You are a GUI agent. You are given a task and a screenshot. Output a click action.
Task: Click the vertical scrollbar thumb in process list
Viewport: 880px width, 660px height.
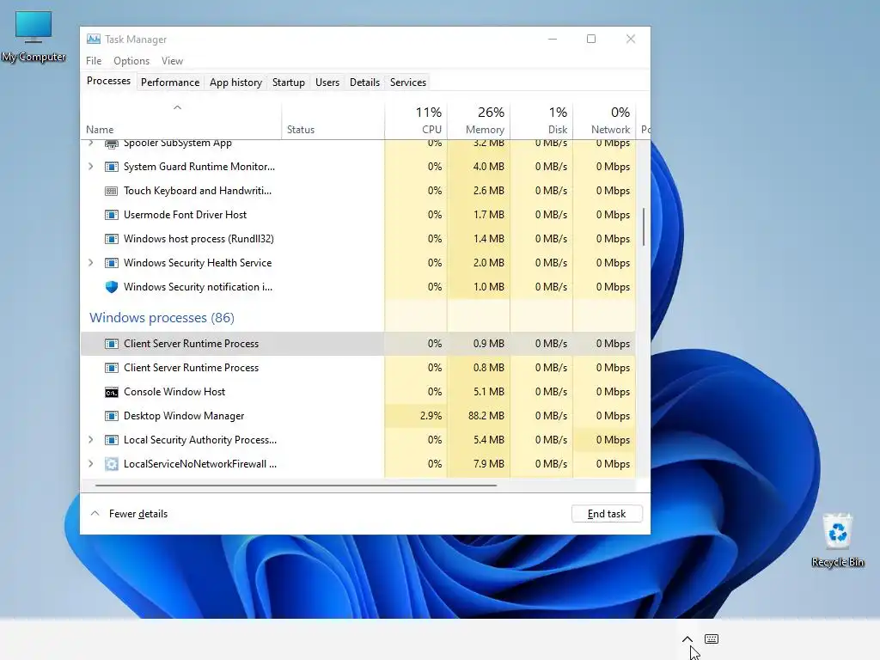click(643, 227)
